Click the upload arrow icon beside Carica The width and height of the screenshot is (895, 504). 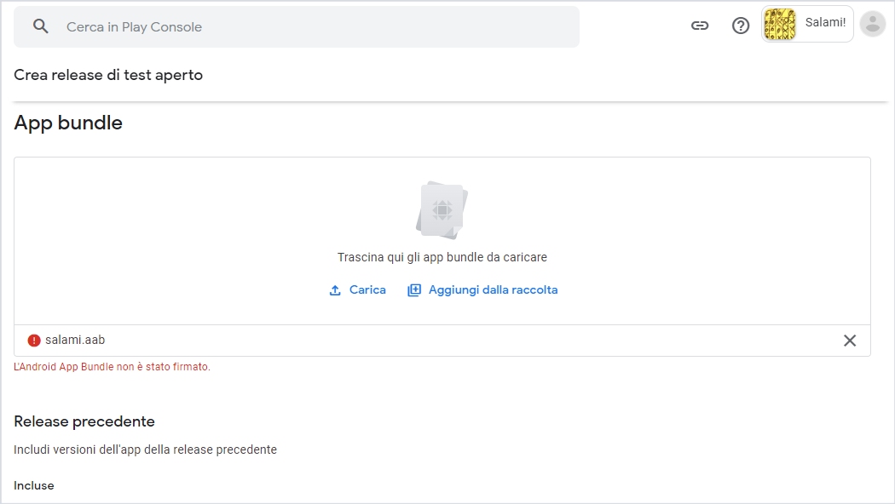coord(335,290)
